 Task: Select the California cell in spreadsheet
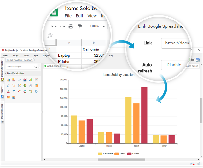[x=94, y=49]
